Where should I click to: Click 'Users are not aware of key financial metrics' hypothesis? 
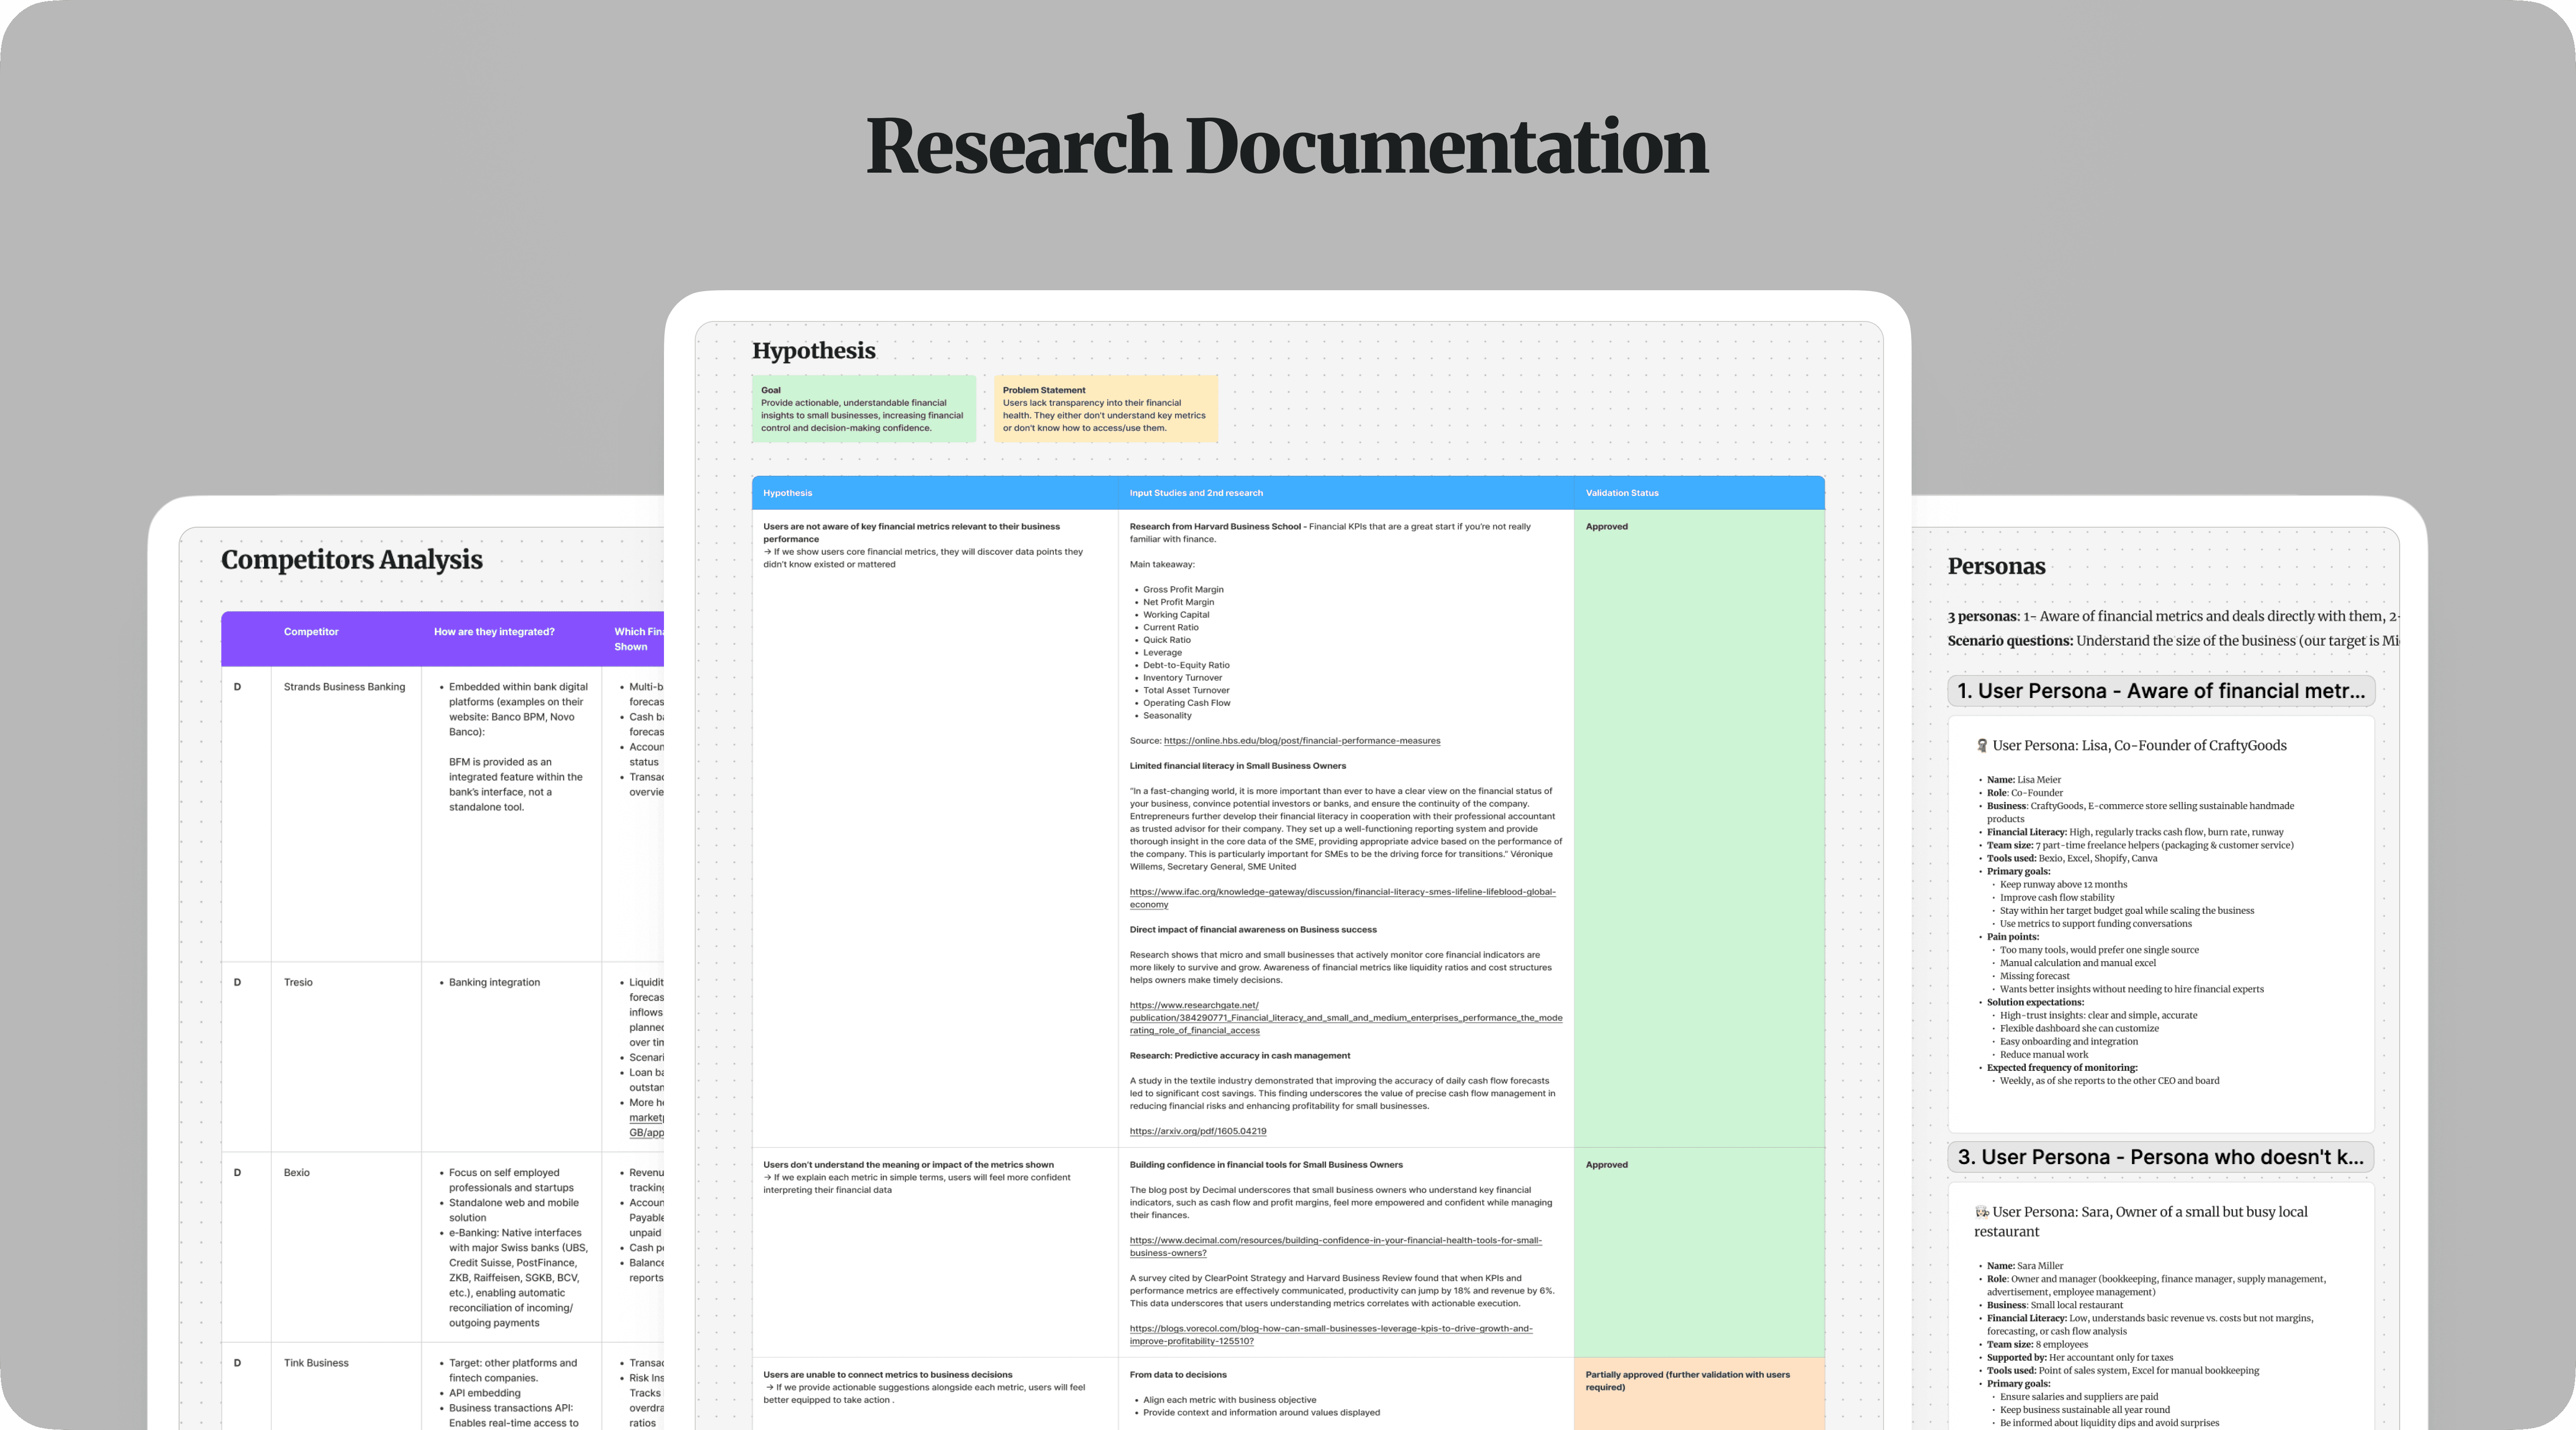pyautogui.click(x=911, y=533)
